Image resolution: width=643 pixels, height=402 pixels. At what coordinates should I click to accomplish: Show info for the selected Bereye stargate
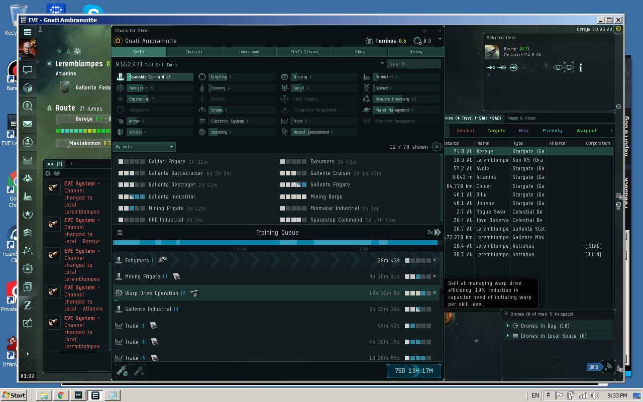(x=581, y=67)
